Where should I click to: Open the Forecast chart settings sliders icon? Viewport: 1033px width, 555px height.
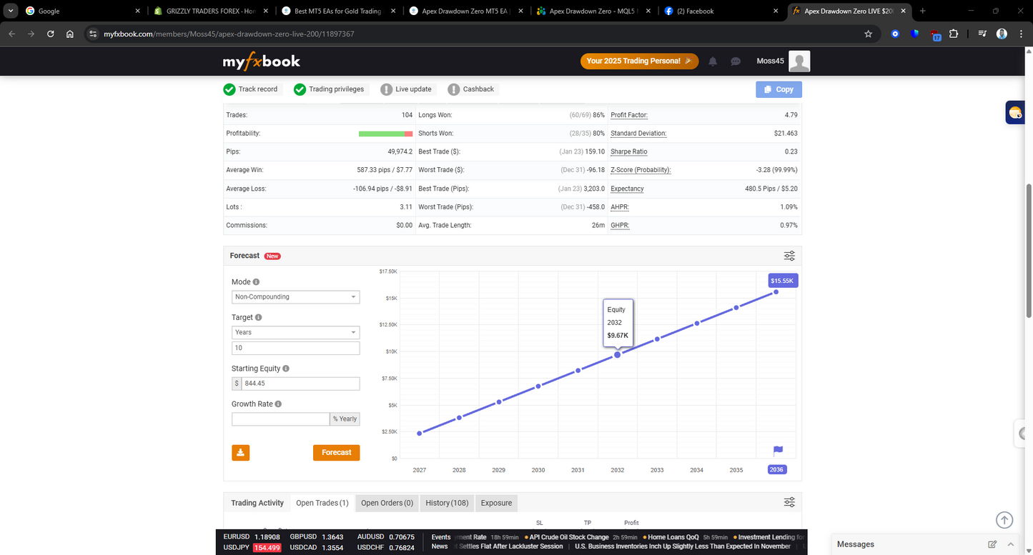point(789,255)
